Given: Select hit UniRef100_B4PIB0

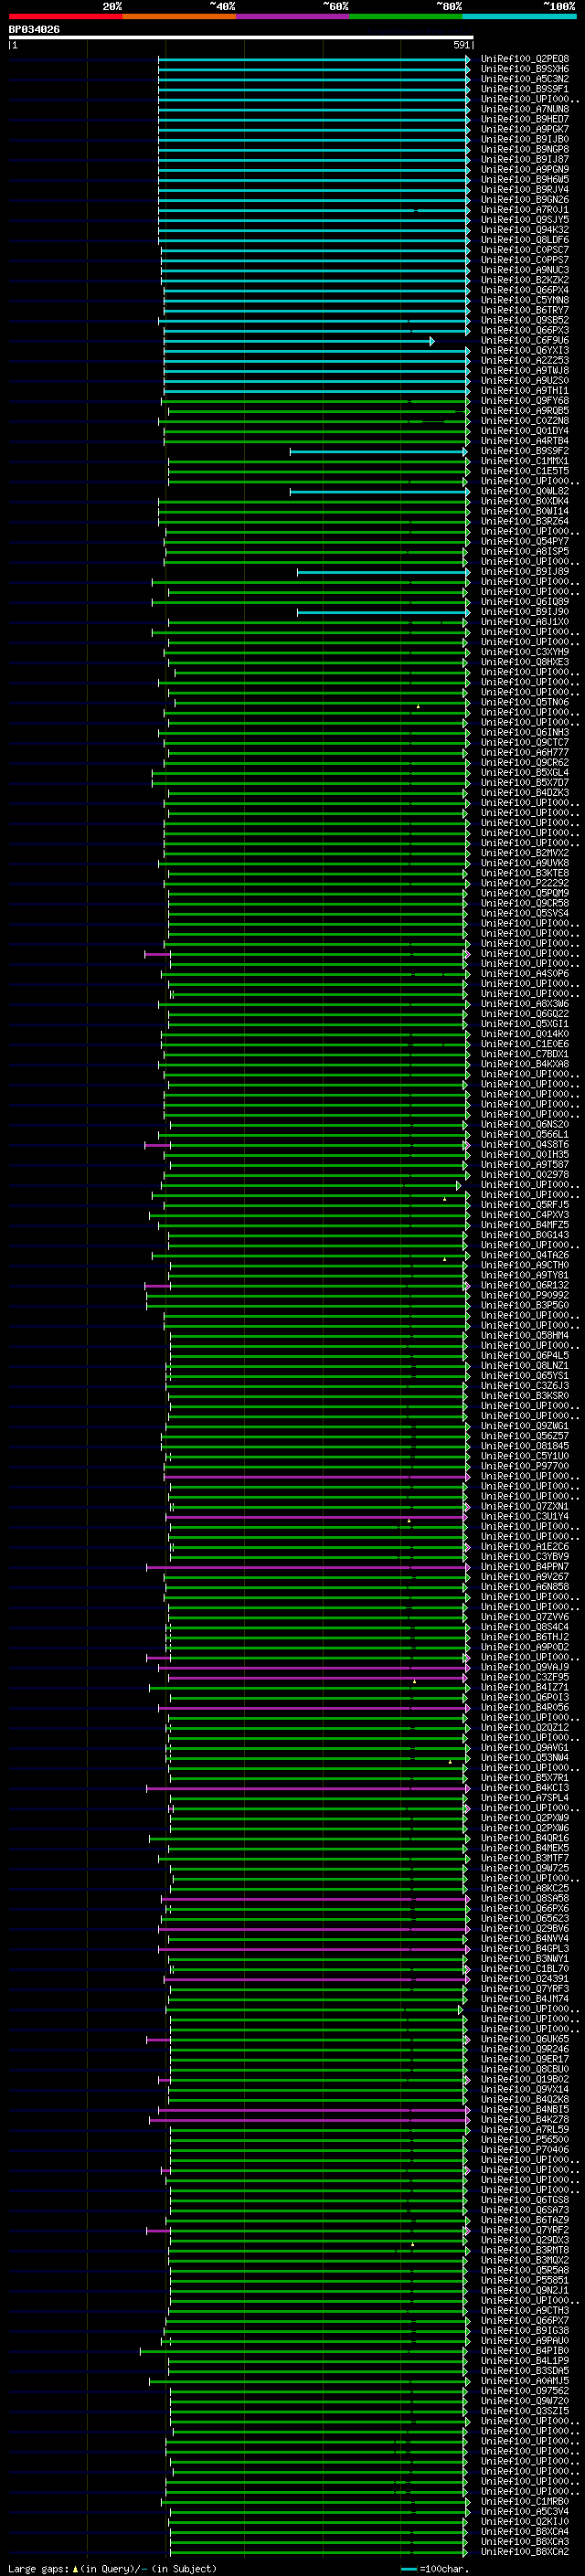Looking at the screenshot, I should click(525, 2350).
